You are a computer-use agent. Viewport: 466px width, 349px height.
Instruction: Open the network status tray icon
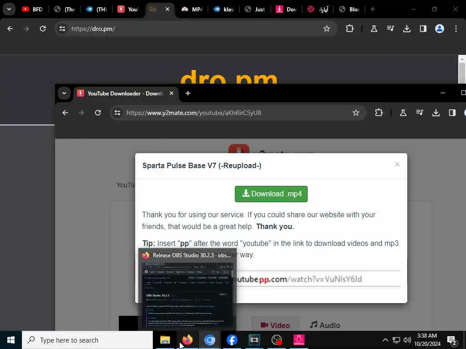click(396, 340)
